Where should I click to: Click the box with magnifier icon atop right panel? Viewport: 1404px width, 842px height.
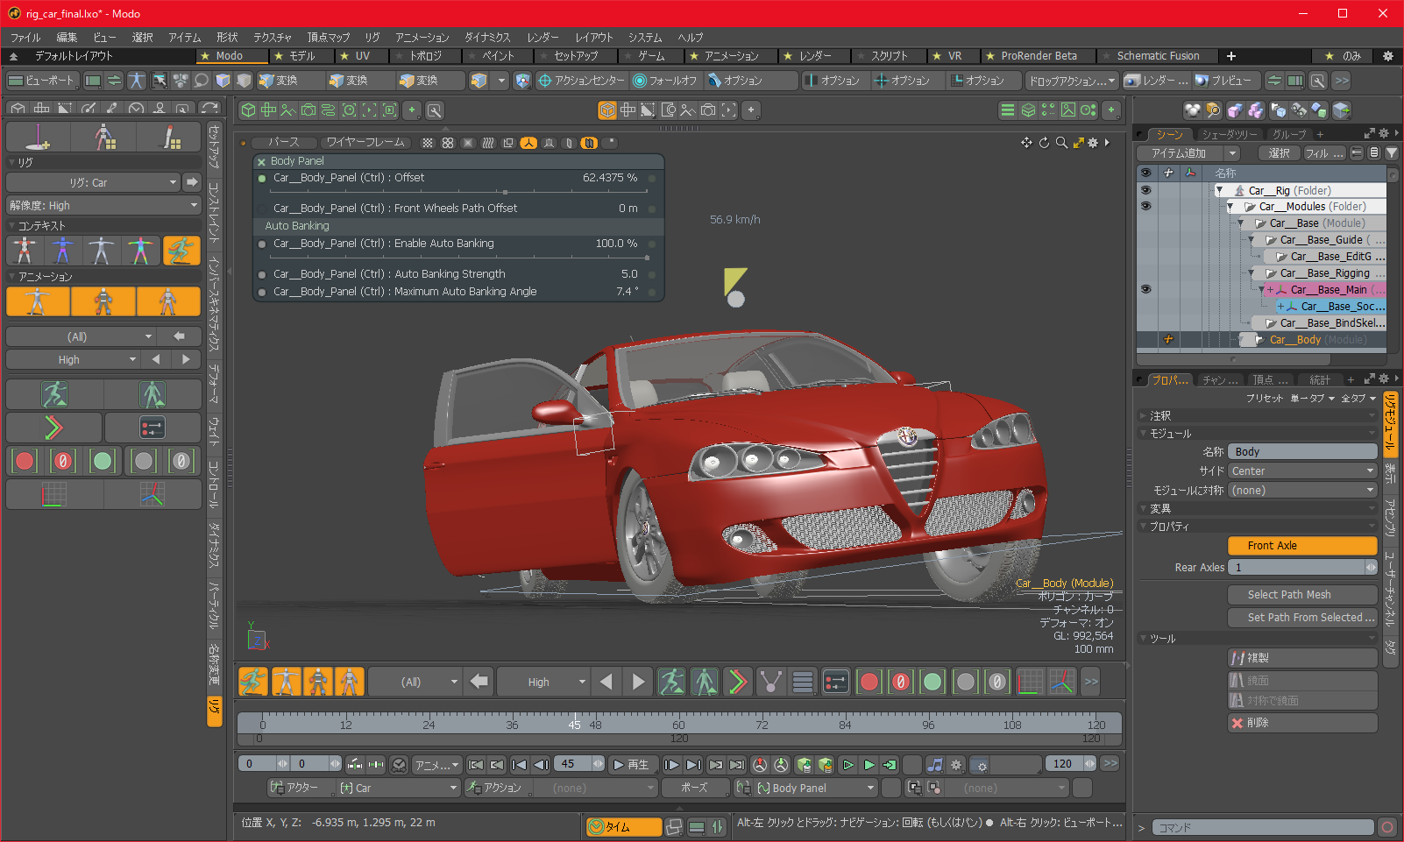pyautogui.click(x=1213, y=110)
